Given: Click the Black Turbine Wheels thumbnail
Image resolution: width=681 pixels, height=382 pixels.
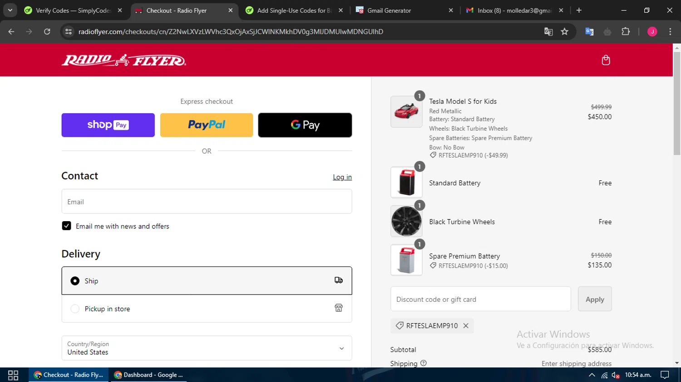Looking at the screenshot, I should 406,221.
